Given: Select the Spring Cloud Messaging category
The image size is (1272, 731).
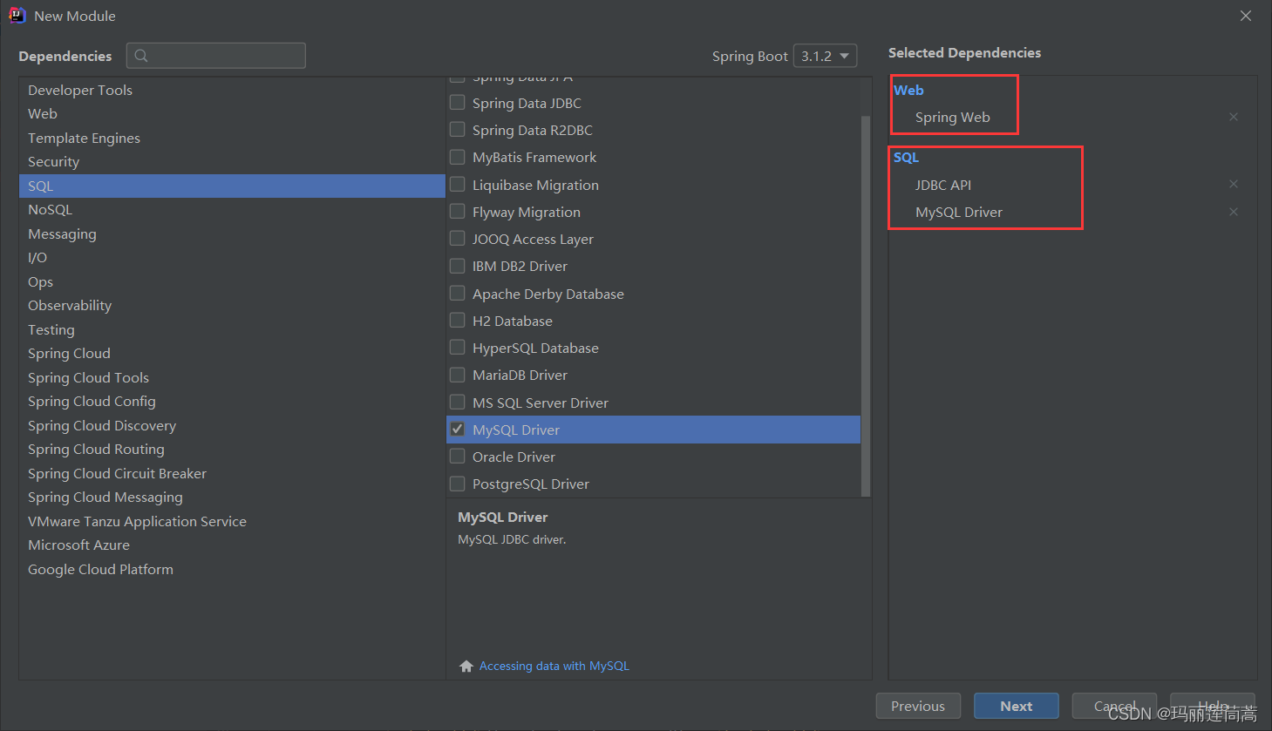Looking at the screenshot, I should (x=232, y=497).
